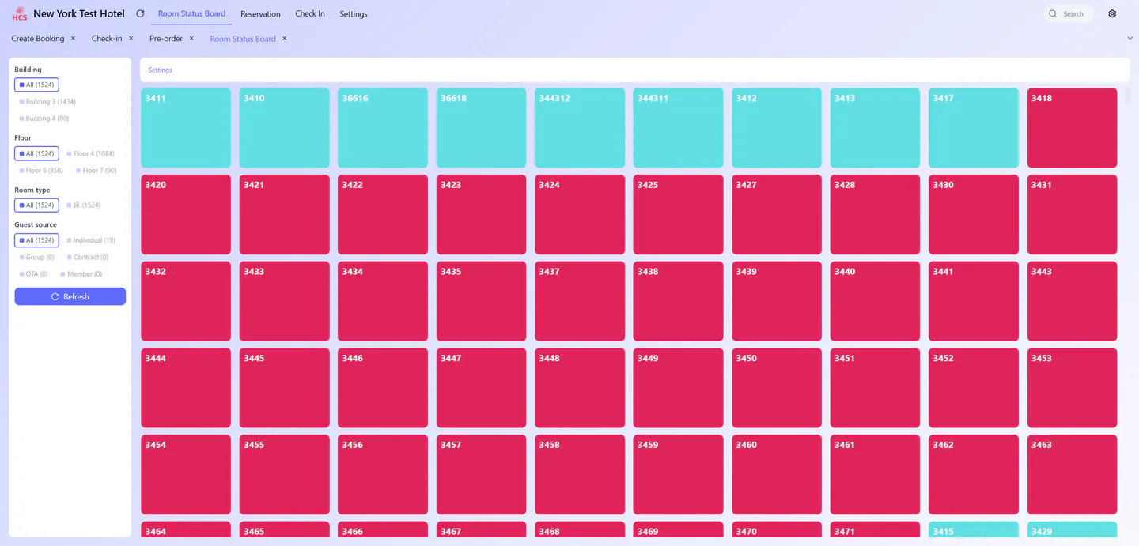Click the magnifier search icon
1139x546 pixels.
tap(1053, 13)
